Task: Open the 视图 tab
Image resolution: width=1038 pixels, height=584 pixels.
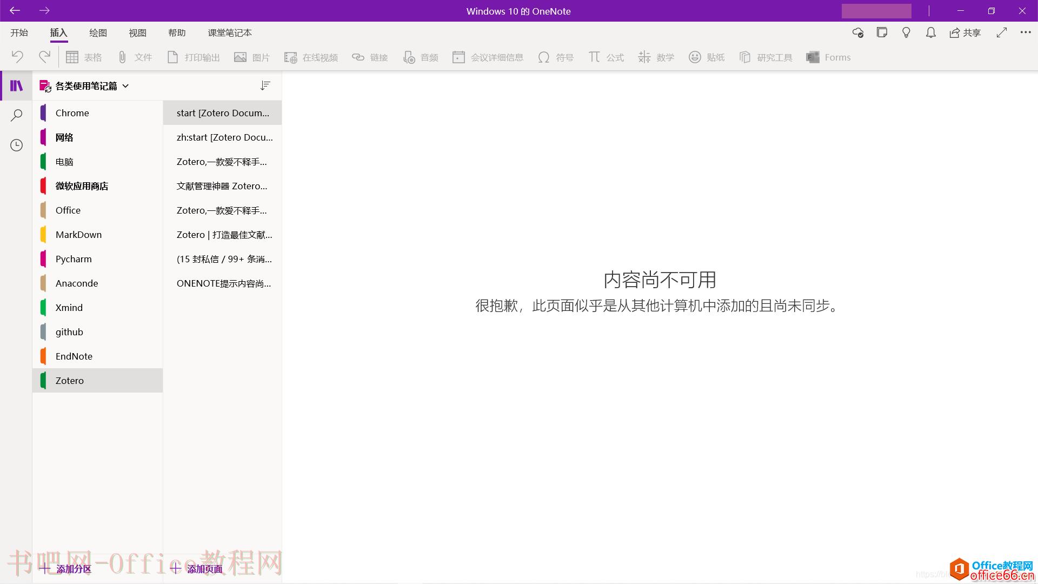Action: [x=137, y=33]
